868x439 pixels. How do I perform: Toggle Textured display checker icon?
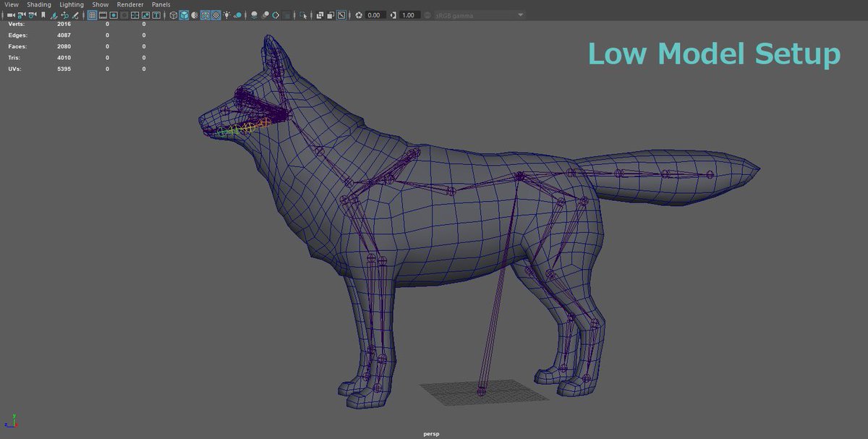(216, 15)
